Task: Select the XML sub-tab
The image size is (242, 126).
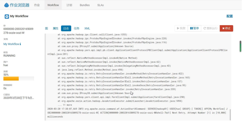Action: (x=87, y=28)
